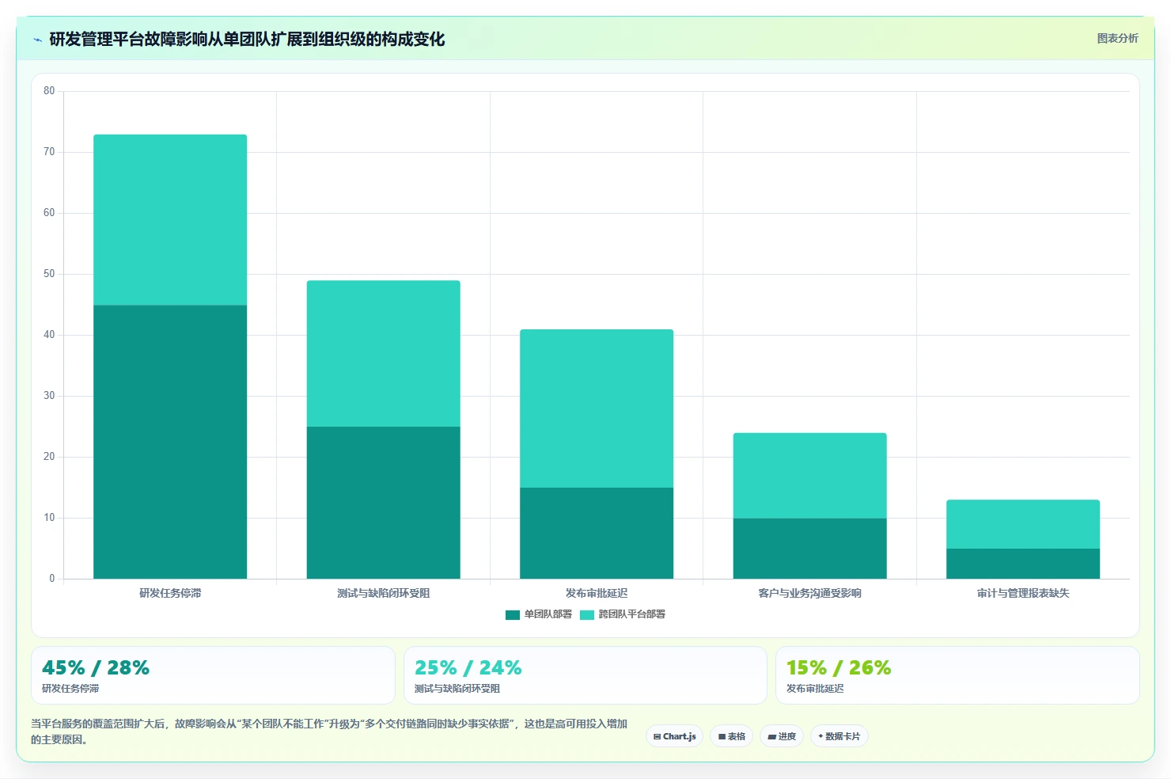Click the 审计与管理报表缺失 x-axis label
Image resolution: width=1171 pixels, height=779 pixels.
click(1023, 593)
